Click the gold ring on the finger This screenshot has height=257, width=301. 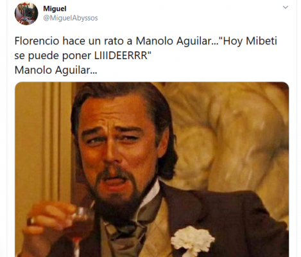32,220
